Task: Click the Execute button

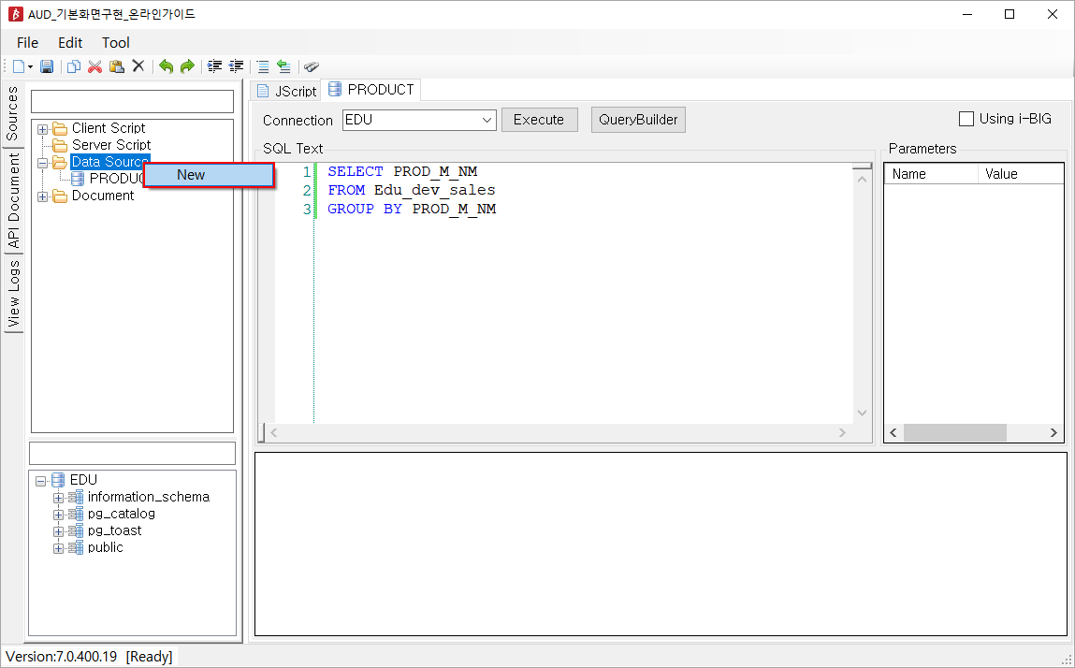Action: click(540, 120)
